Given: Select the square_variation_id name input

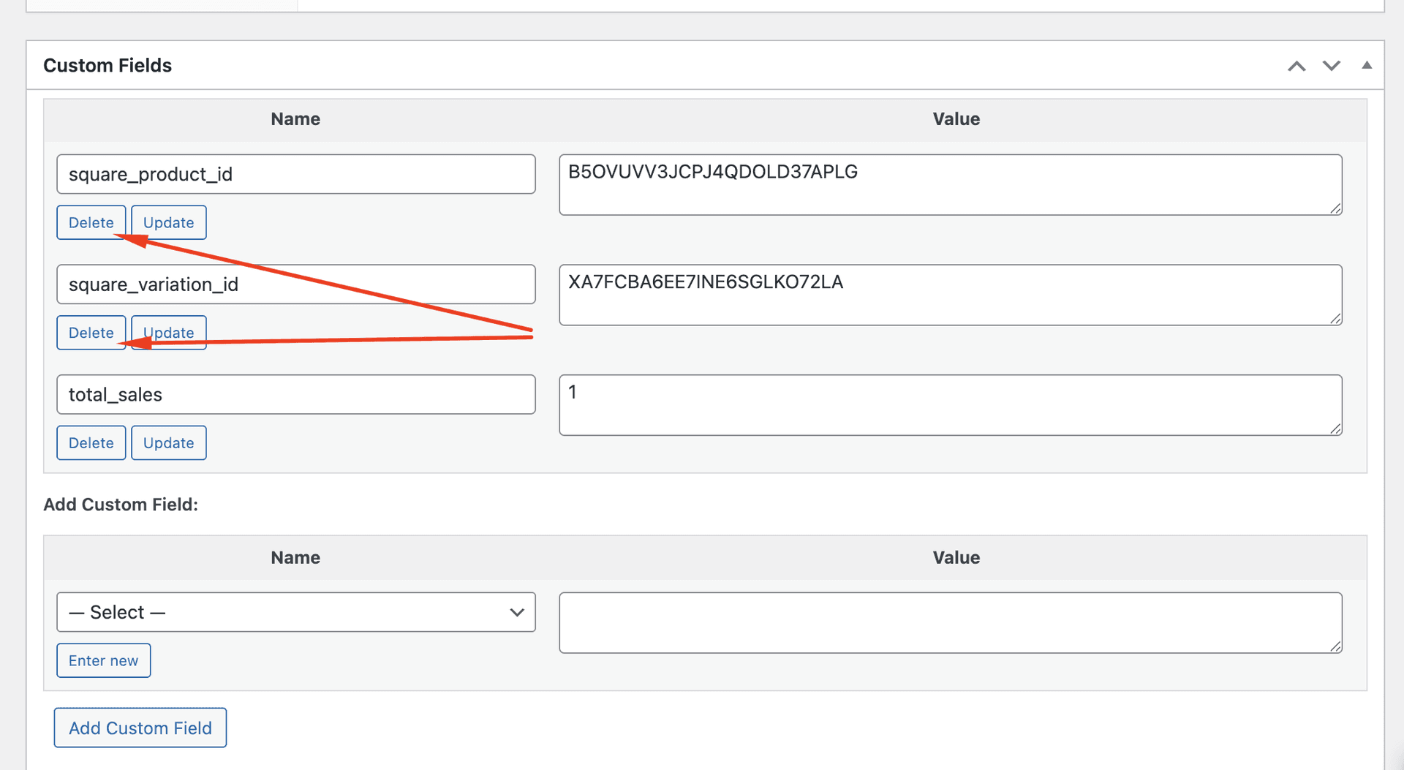Looking at the screenshot, I should 295,284.
